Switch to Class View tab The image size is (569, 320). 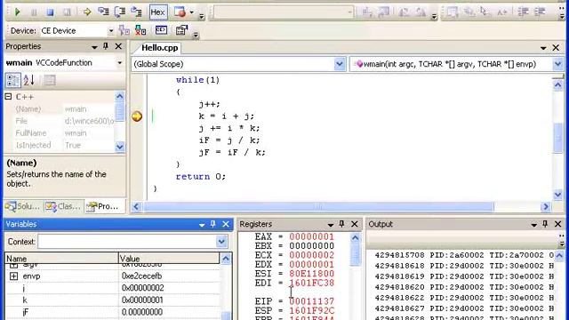point(63,206)
